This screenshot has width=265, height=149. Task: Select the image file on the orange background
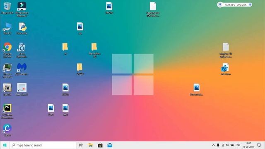pyautogui.click(x=196, y=89)
